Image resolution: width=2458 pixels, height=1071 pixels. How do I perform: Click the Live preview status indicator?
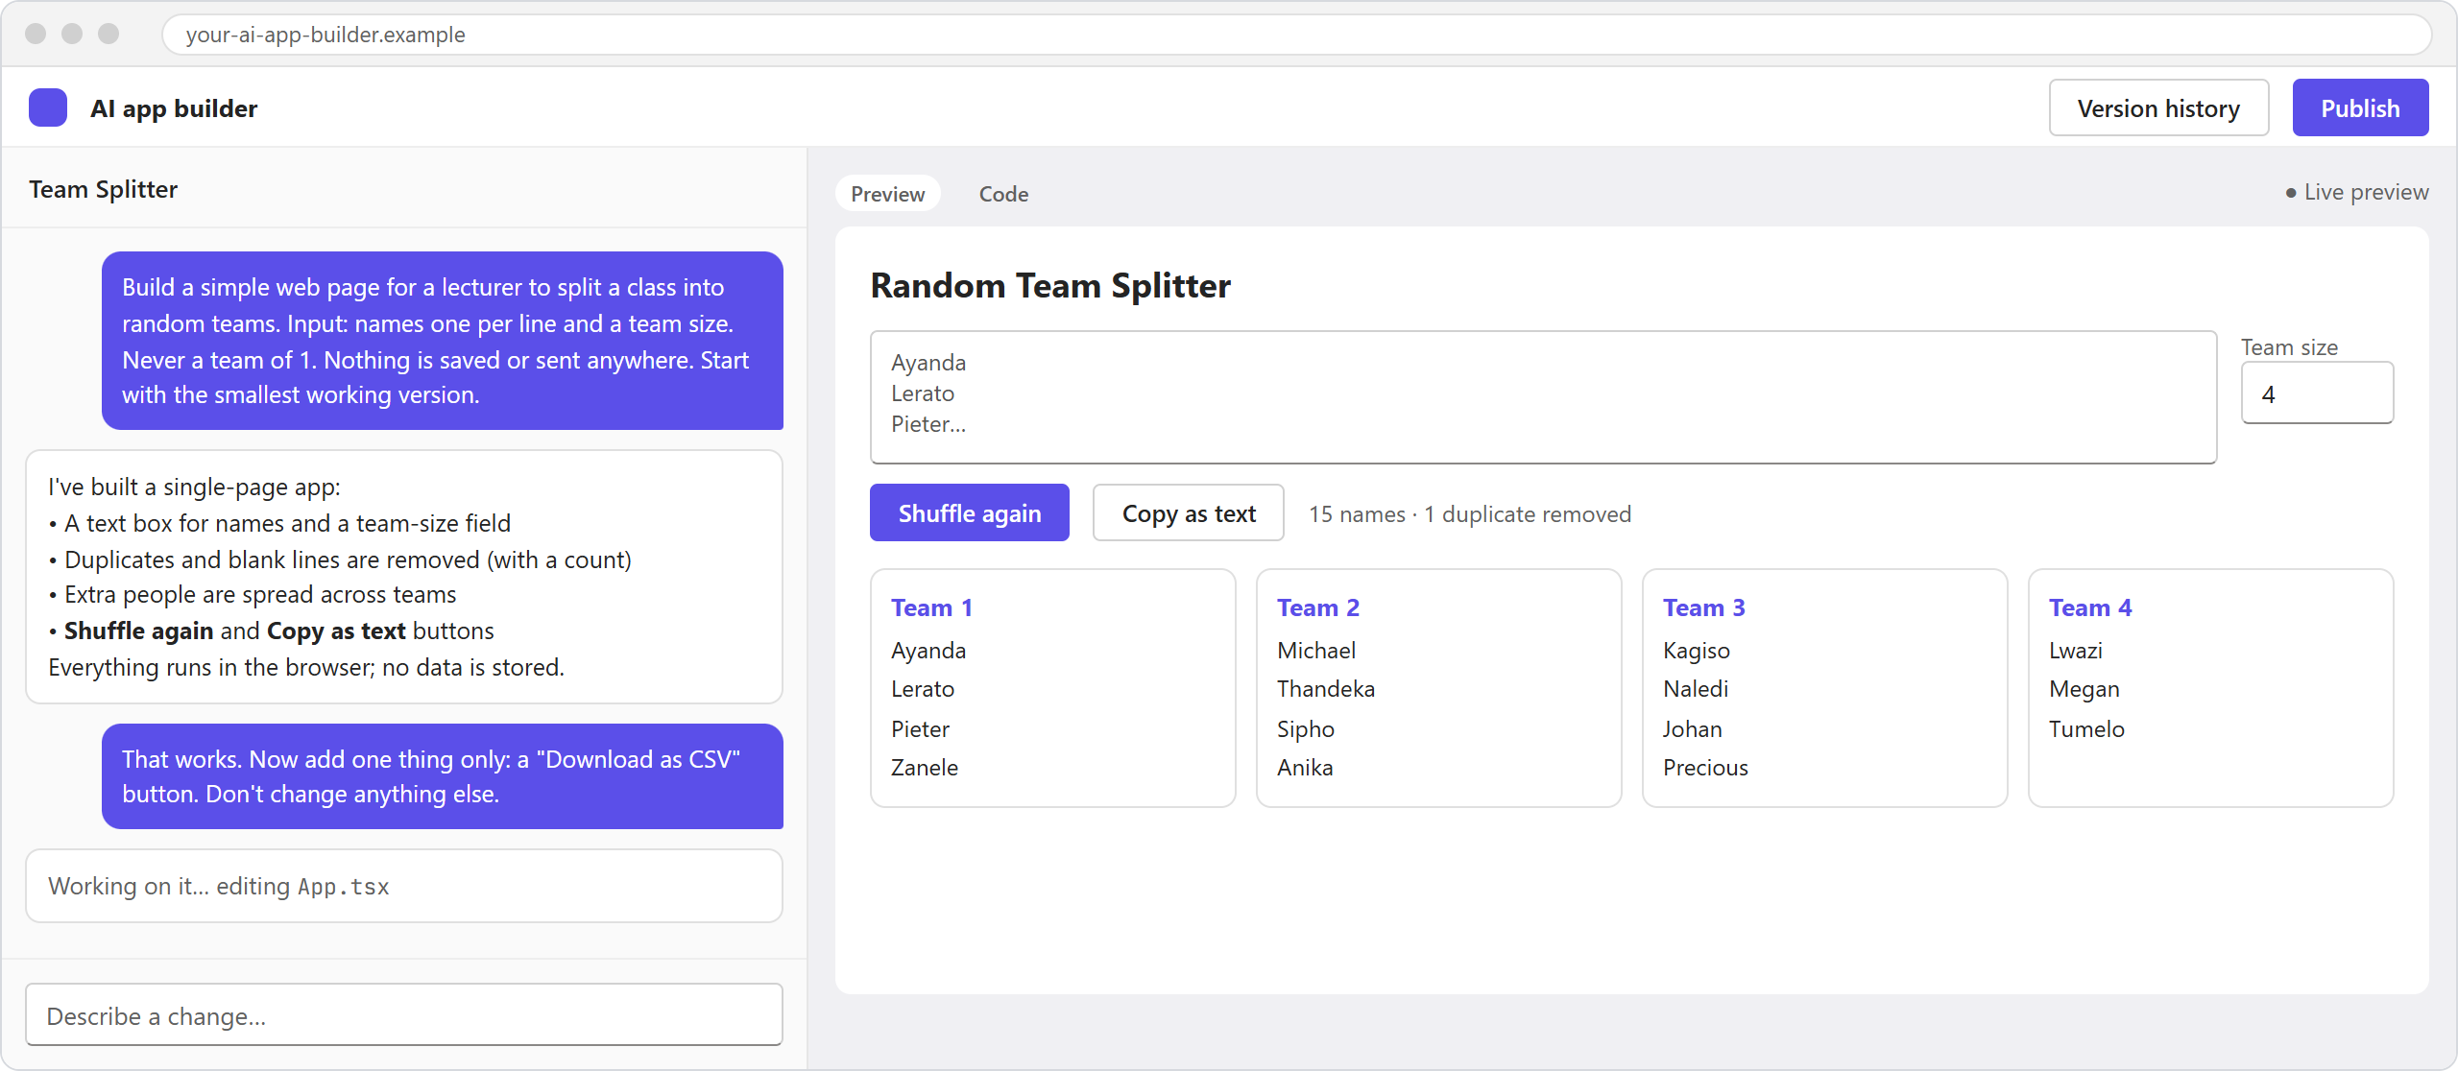point(2357,192)
